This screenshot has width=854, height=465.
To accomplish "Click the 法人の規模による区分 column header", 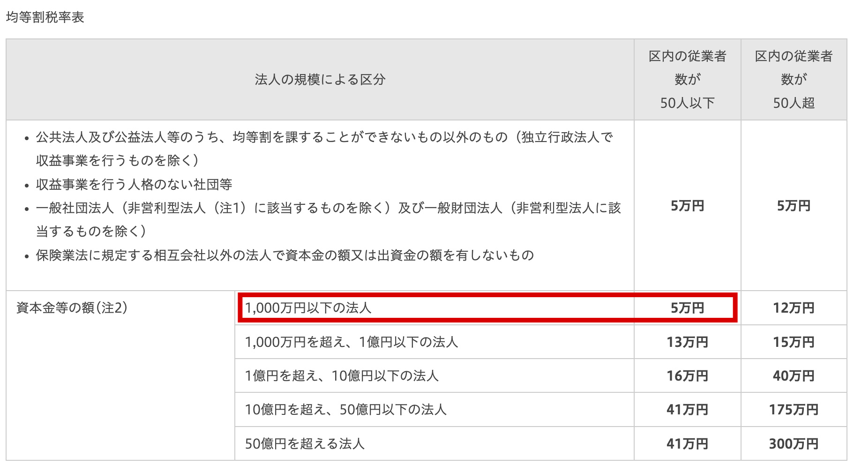I will [x=320, y=80].
